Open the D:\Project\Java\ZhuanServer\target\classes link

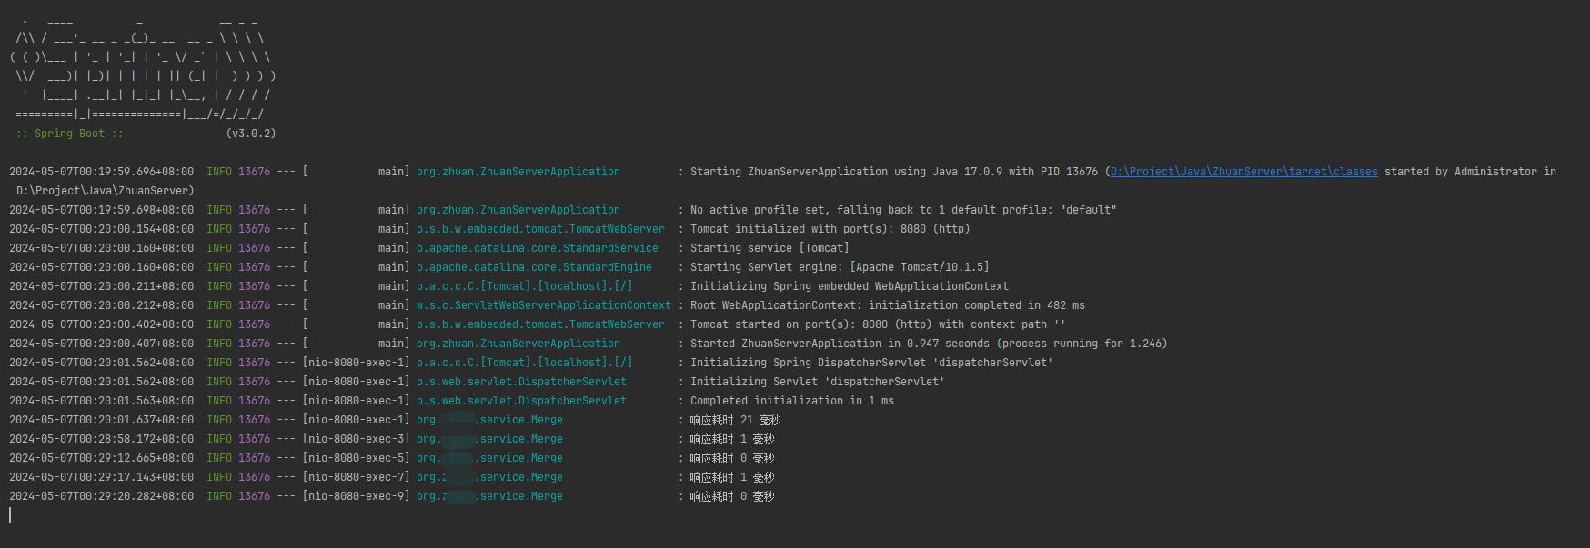coord(1243,172)
